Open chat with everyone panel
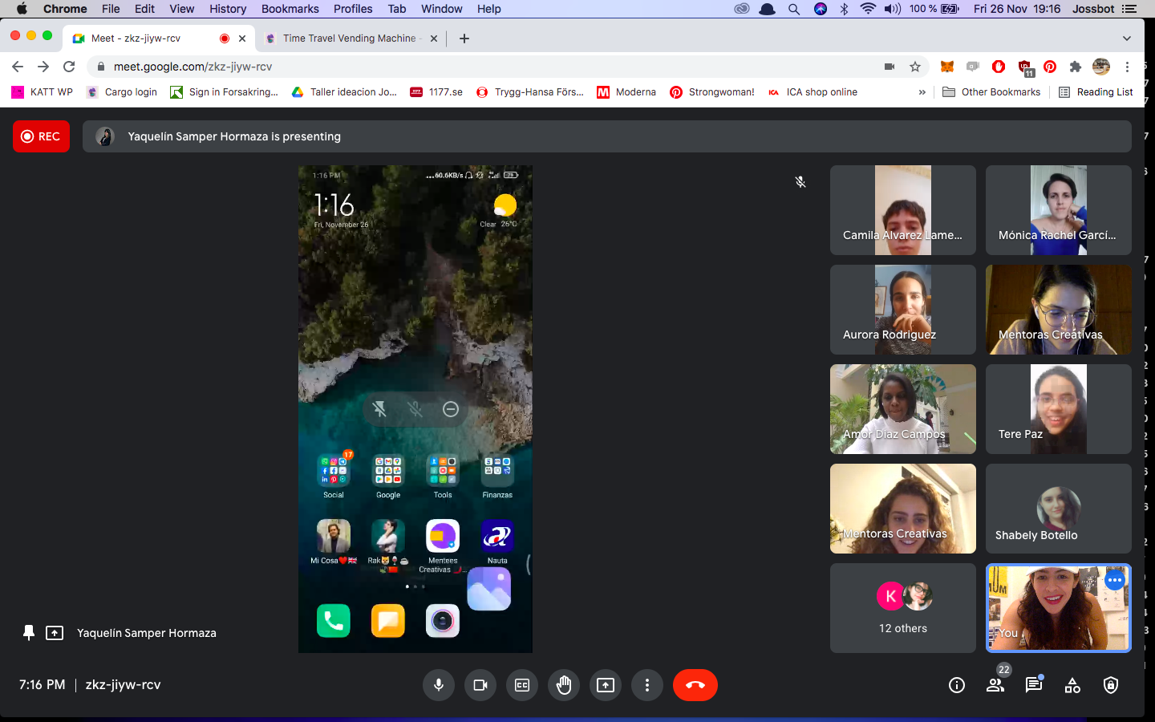Viewport: 1155px width, 722px height. [1034, 685]
